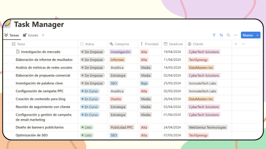Image resolution: width=266 pixels, height=149 pixels.
Task: Switch to the Tareas view tab
Action: click(x=12, y=35)
